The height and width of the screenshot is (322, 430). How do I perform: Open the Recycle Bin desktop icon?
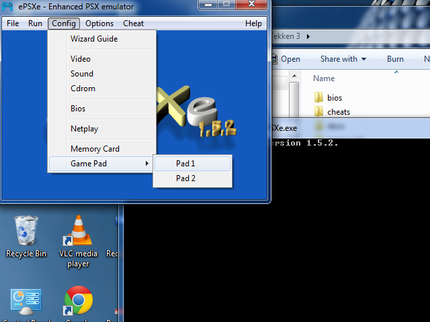point(26,237)
